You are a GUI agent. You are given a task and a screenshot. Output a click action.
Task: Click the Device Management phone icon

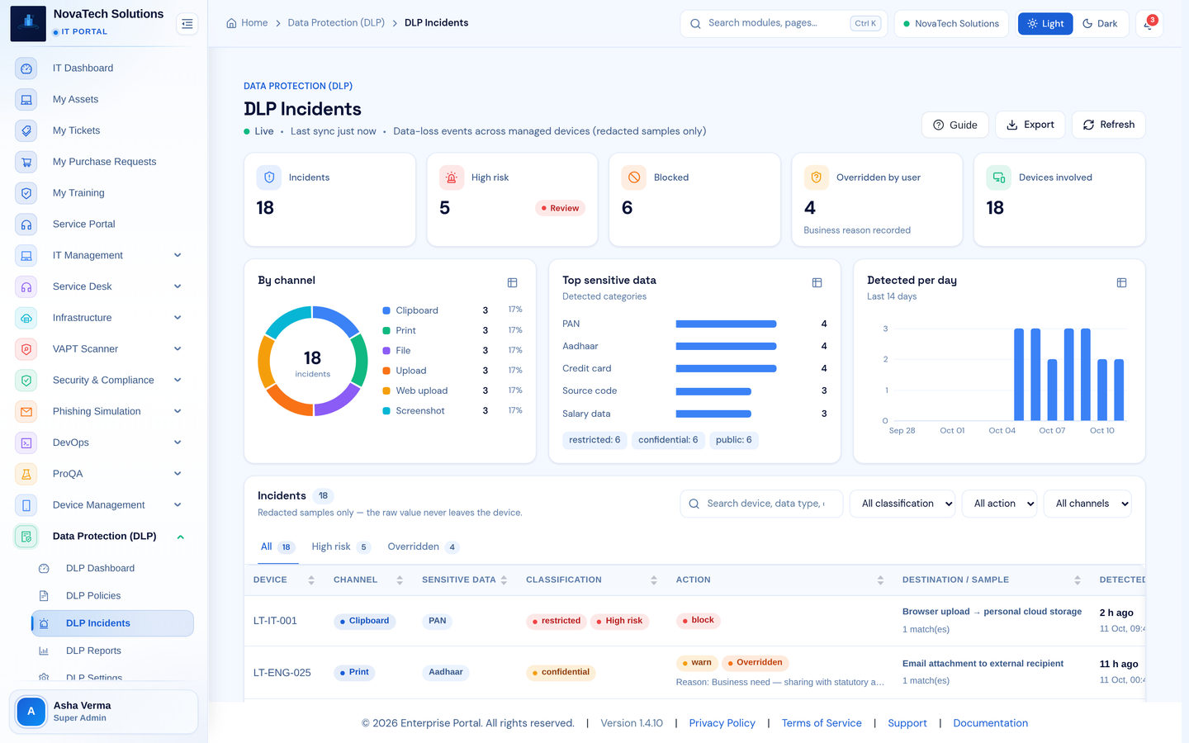(x=26, y=505)
